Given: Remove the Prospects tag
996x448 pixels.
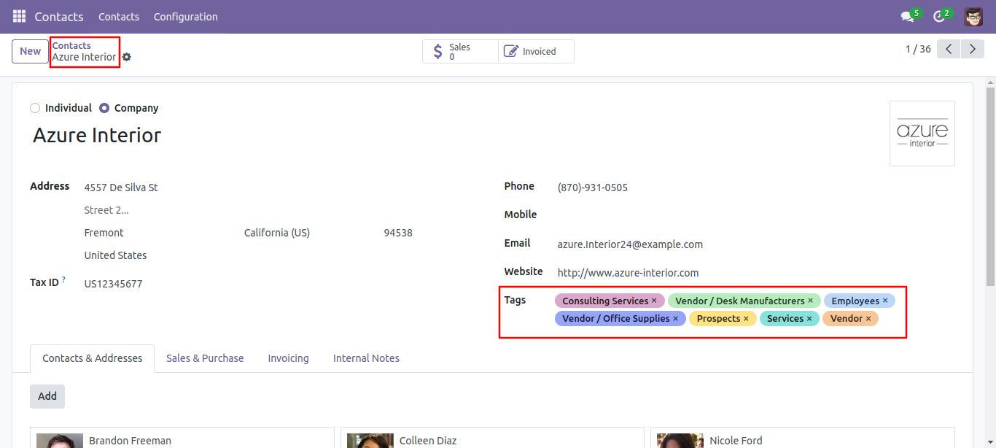Looking at the screenshot, I should [746, 319].
